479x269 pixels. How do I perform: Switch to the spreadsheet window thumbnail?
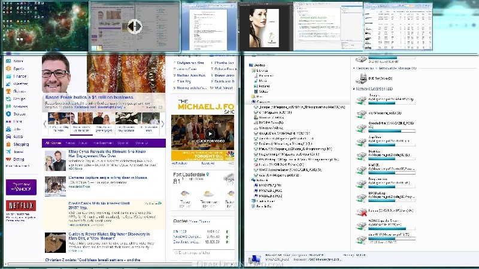[x=398, y=26]
